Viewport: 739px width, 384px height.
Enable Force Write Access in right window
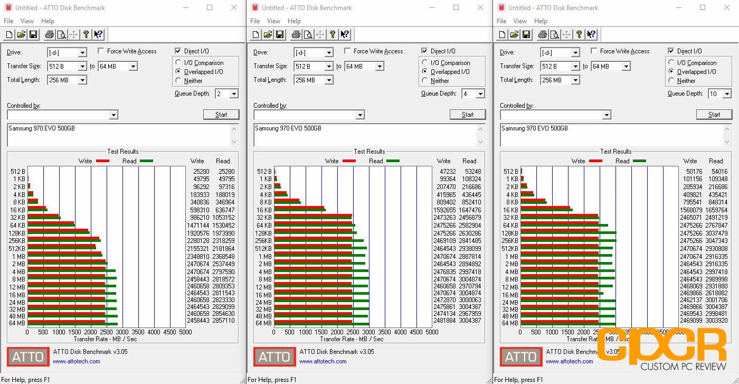click(x=594, y=51)
